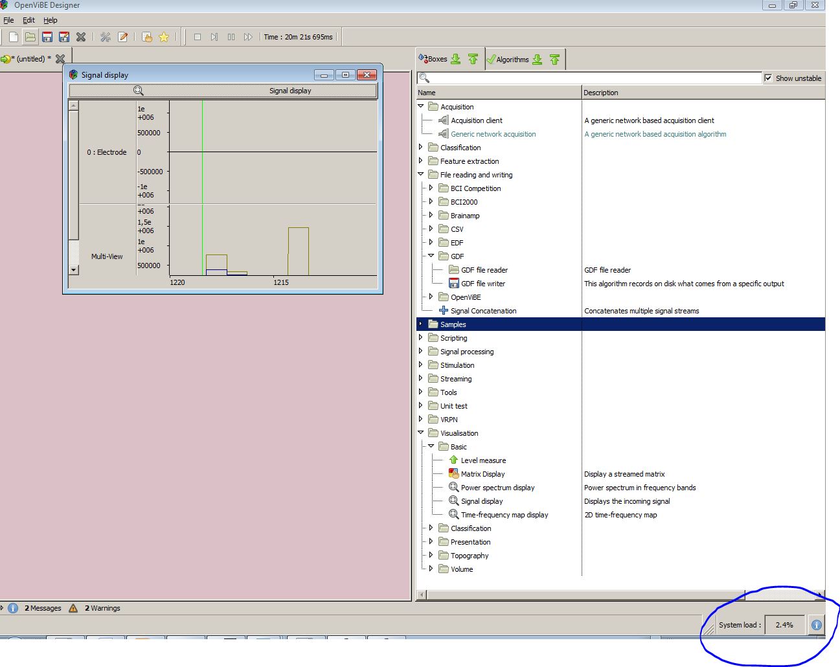
Task: Select the Signal display box in tree
Action: (481, 501)
